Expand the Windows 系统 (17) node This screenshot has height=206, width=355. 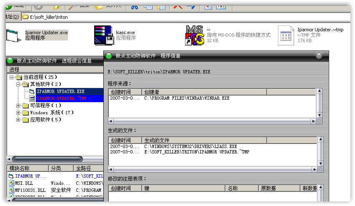click(18, 113)
